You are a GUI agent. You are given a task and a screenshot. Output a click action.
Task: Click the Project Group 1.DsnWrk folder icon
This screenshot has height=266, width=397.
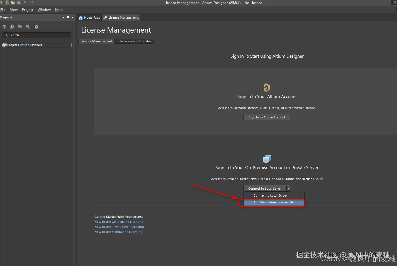click(x=4, y=45)
